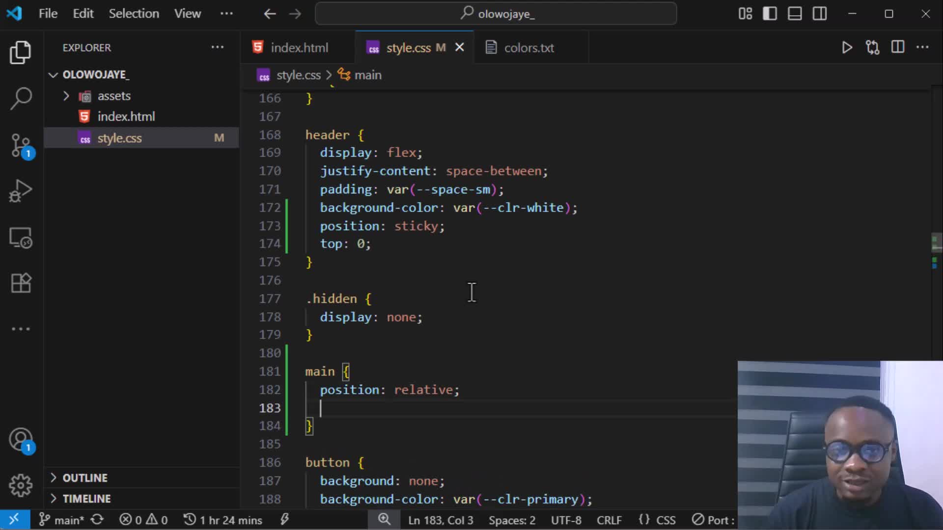Viewport: 943px width, 530px height.
Task: Show additional activity bar views ellipsis
Action: (x=21, y=329)
